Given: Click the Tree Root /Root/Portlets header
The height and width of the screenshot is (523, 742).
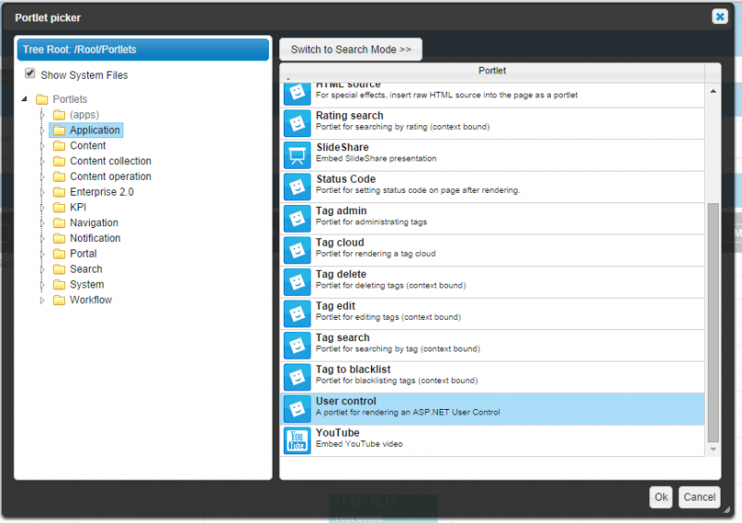Looking at the screenshot, I should click(x=143, y=50).
